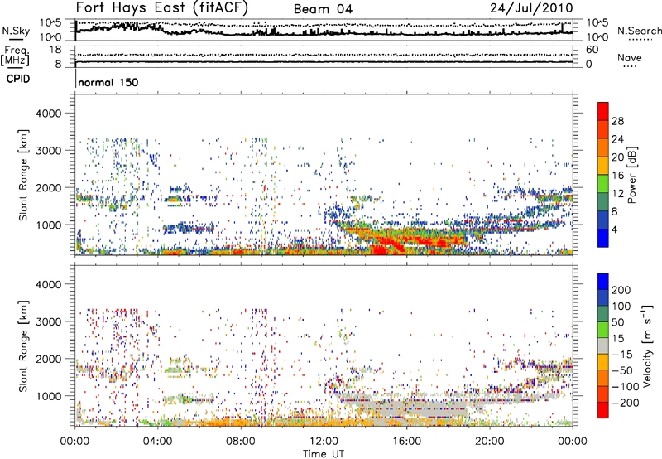Click the '04:00' time axis tick
Image resolution: width=662 pixels, height=459 pixels.
[x=158, y=442]
